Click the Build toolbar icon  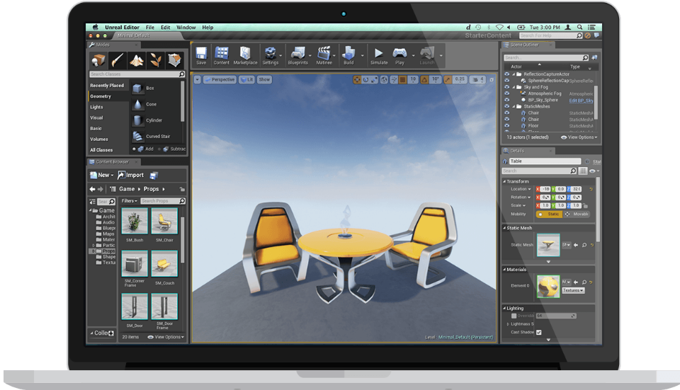348,53
